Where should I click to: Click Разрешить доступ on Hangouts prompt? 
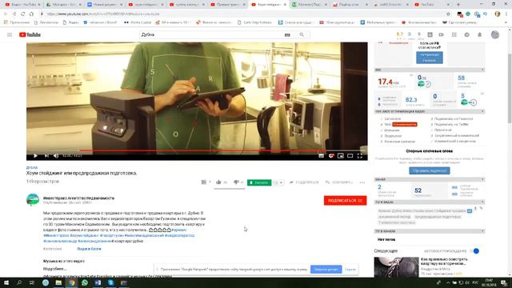tap(326, 270)
